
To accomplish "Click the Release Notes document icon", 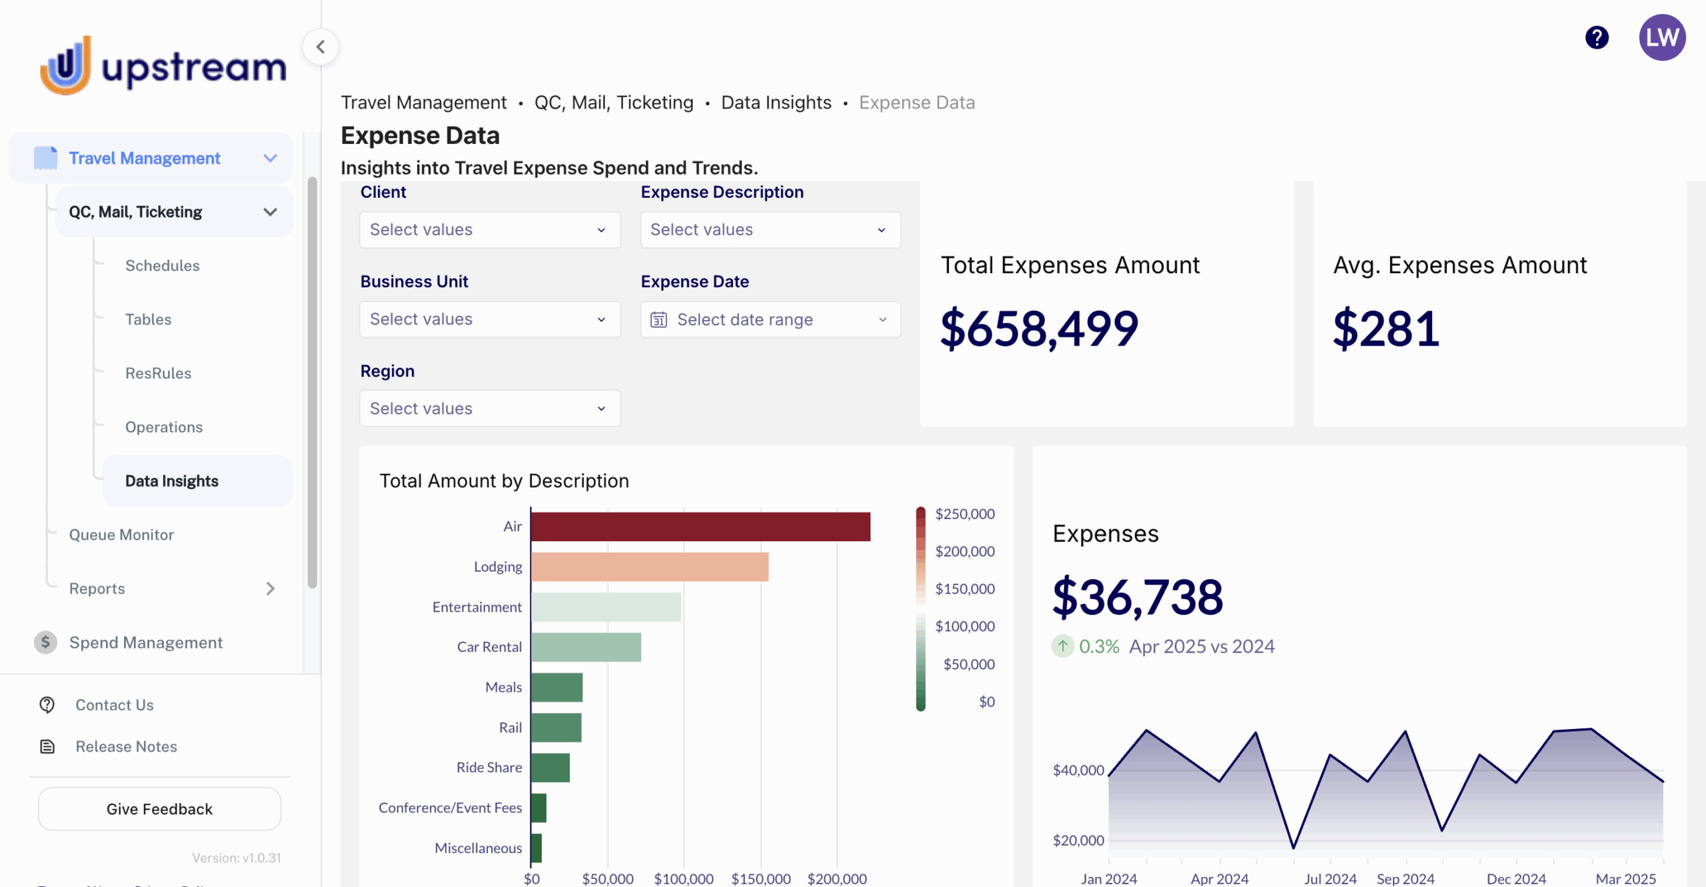I will point(47,746).
